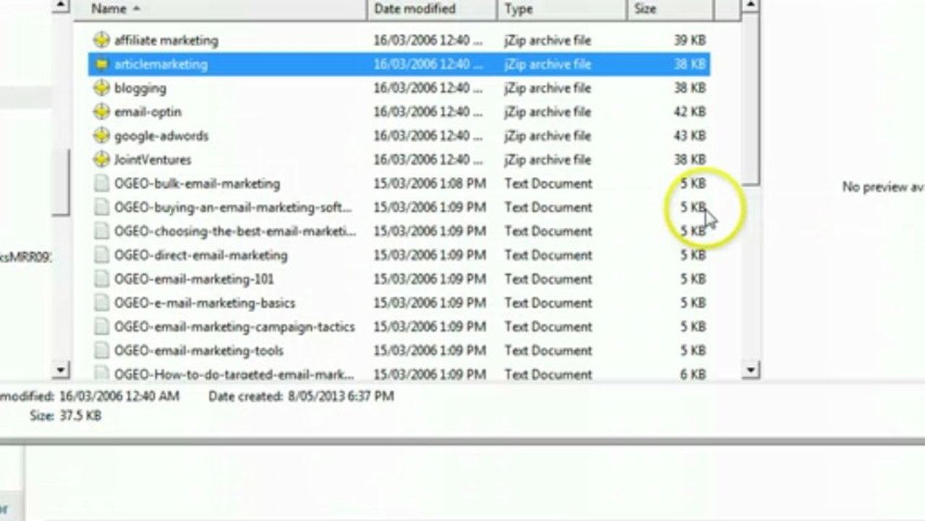Select the affiliate marketing jZip file icon
925x521 pixels.
[x=102, y=41]
